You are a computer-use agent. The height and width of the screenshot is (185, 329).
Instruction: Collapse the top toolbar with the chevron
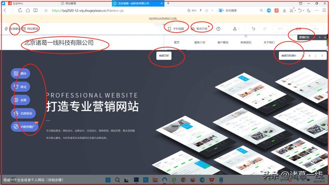pos(164,25)
